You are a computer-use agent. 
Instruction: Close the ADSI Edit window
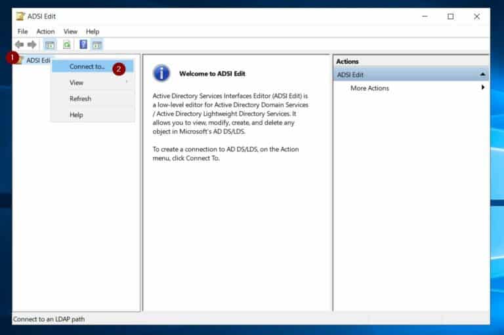(x=476, y=16)
